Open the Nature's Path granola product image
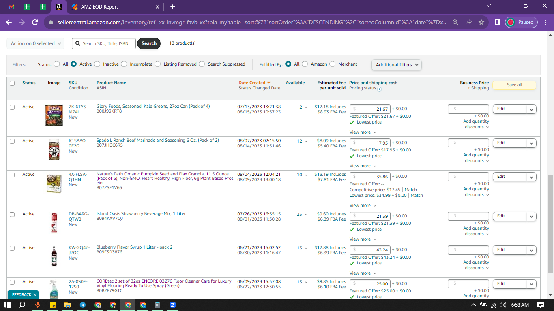 click(54, 184)
